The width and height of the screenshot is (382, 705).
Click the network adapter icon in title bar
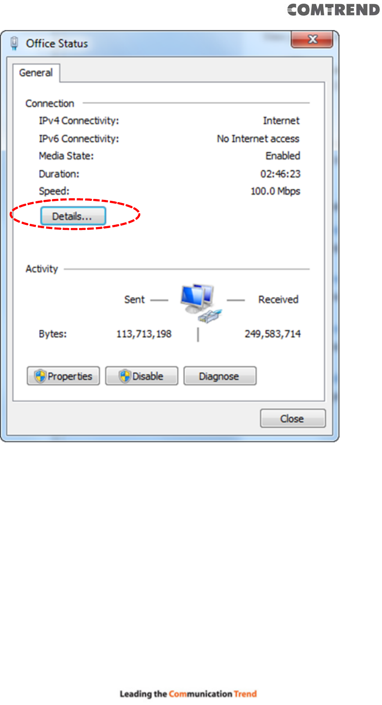pyautogui.click(x=14, y=43)
